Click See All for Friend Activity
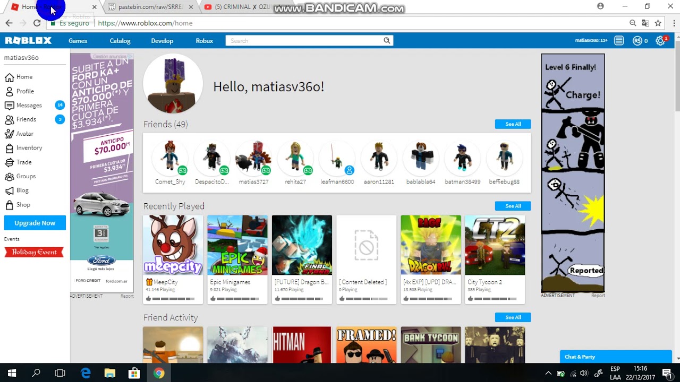The width and height of the screenshot is (680, 382). click(x=513, y=317)
